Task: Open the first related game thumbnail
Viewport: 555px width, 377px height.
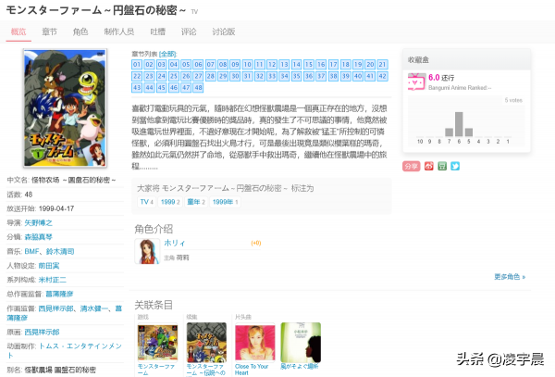Action: click(x=155, y=341)
